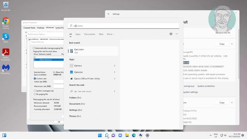Open Google Chrome desktop shortcut
Screen dimensions: 247x139
(6, 23)
